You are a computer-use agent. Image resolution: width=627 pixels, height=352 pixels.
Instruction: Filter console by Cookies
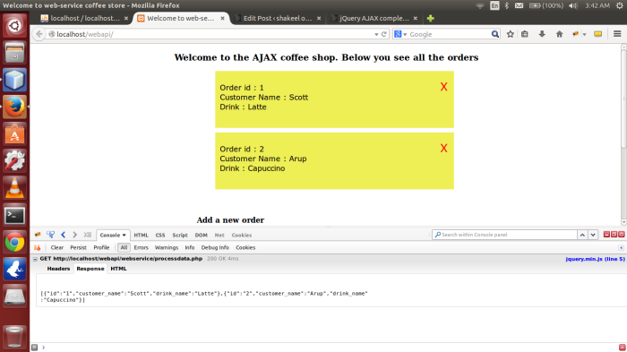coord(245,247)
